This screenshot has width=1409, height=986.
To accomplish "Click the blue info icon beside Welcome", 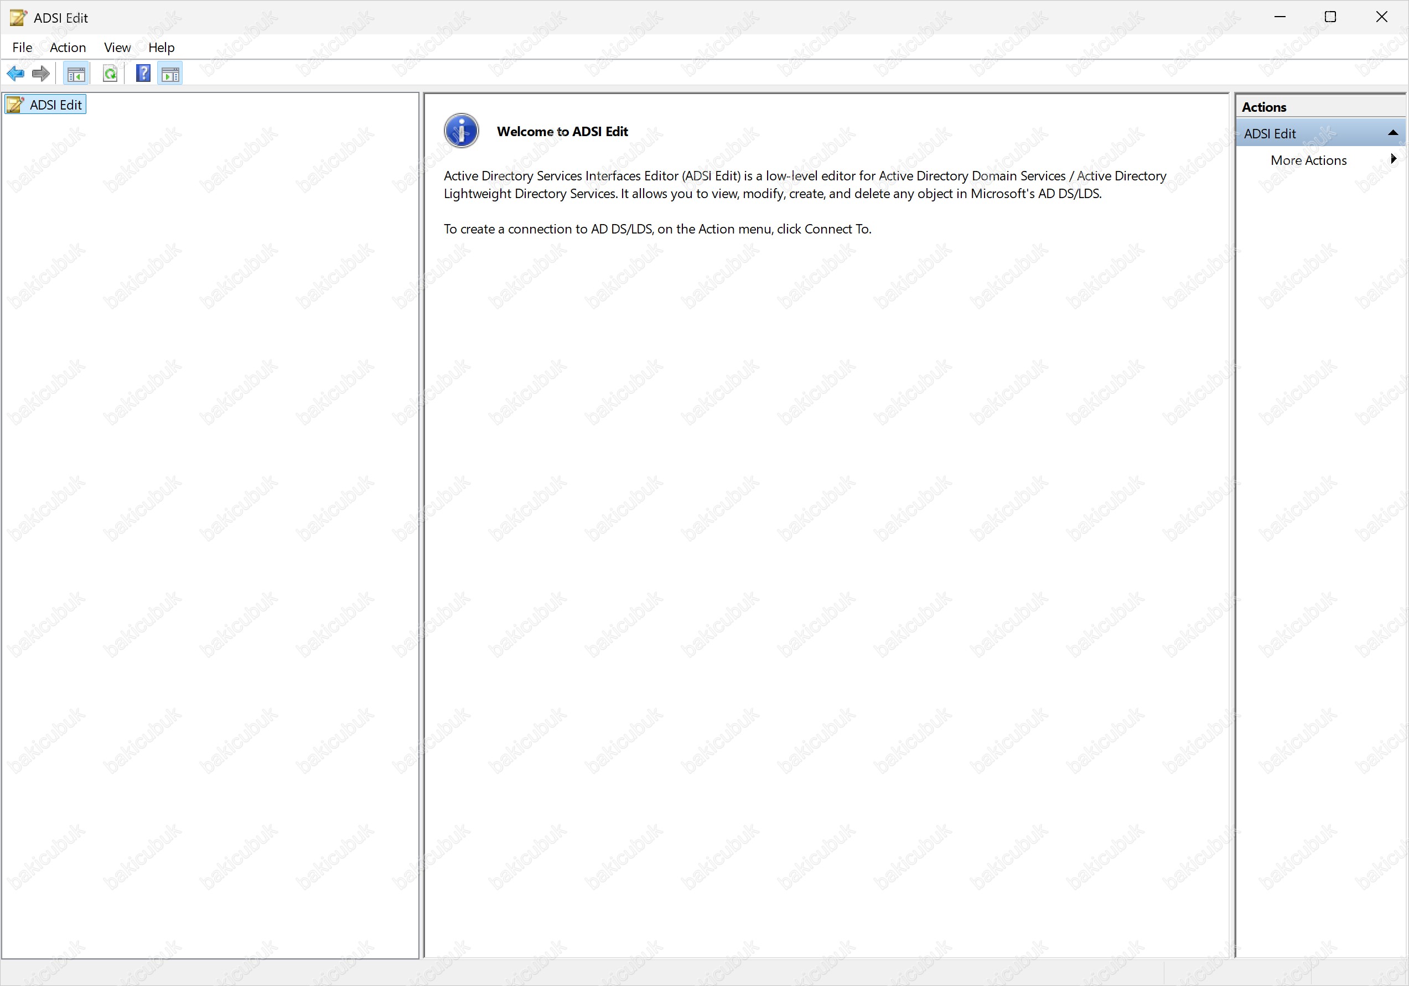I will tap(461, 131).
